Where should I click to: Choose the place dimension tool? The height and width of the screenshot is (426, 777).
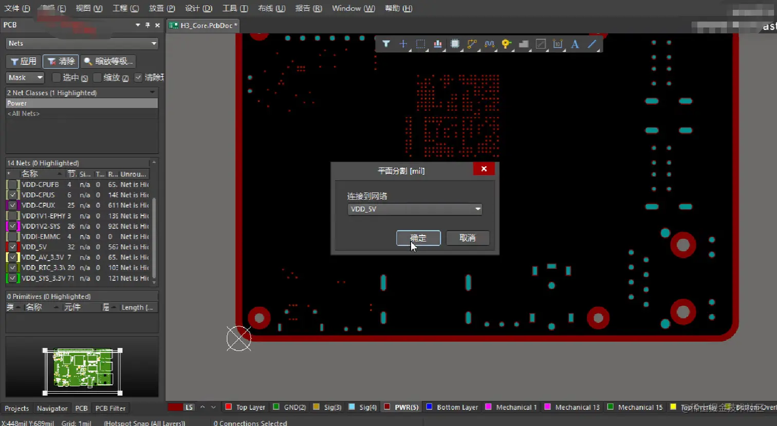[558, 44]
